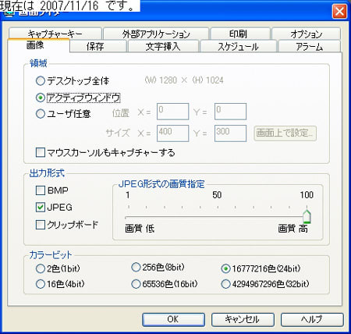Click the size X field showing 400

pos(172,133)
